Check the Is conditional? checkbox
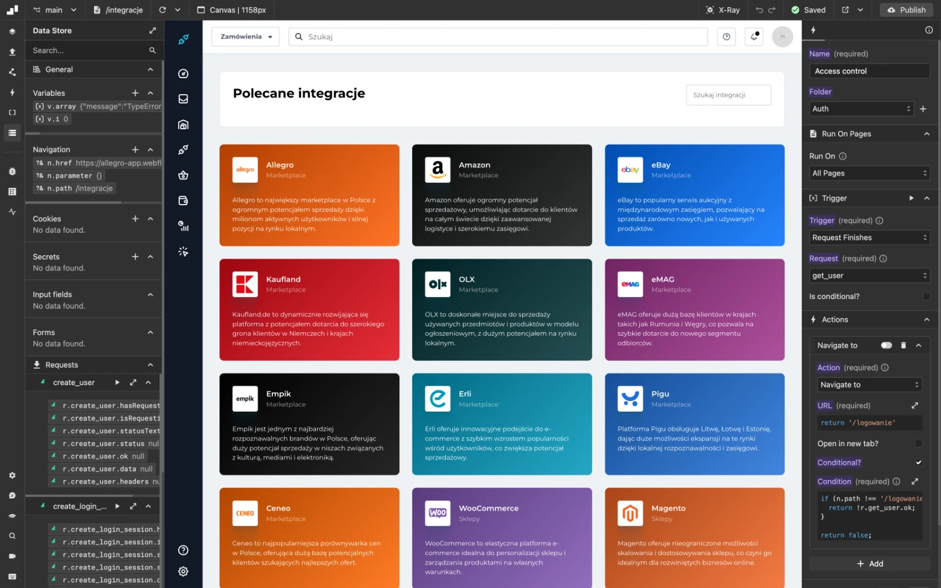 pos(926,296)
